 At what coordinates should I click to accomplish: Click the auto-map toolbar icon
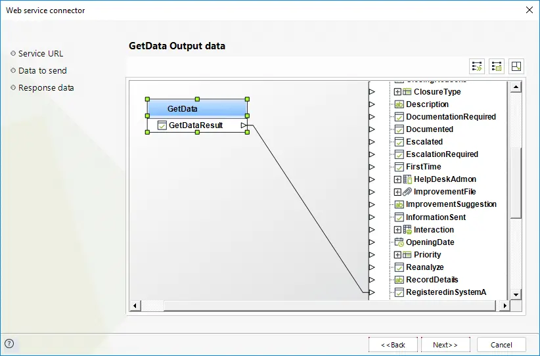(x=477, y=66)
